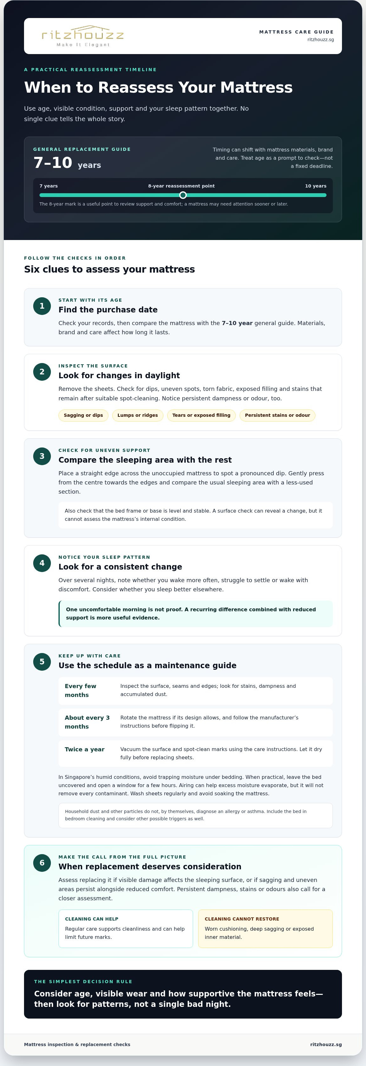Click the step 5 number badge
This screenshot has width=366, height=1066.
pos(42,662)
